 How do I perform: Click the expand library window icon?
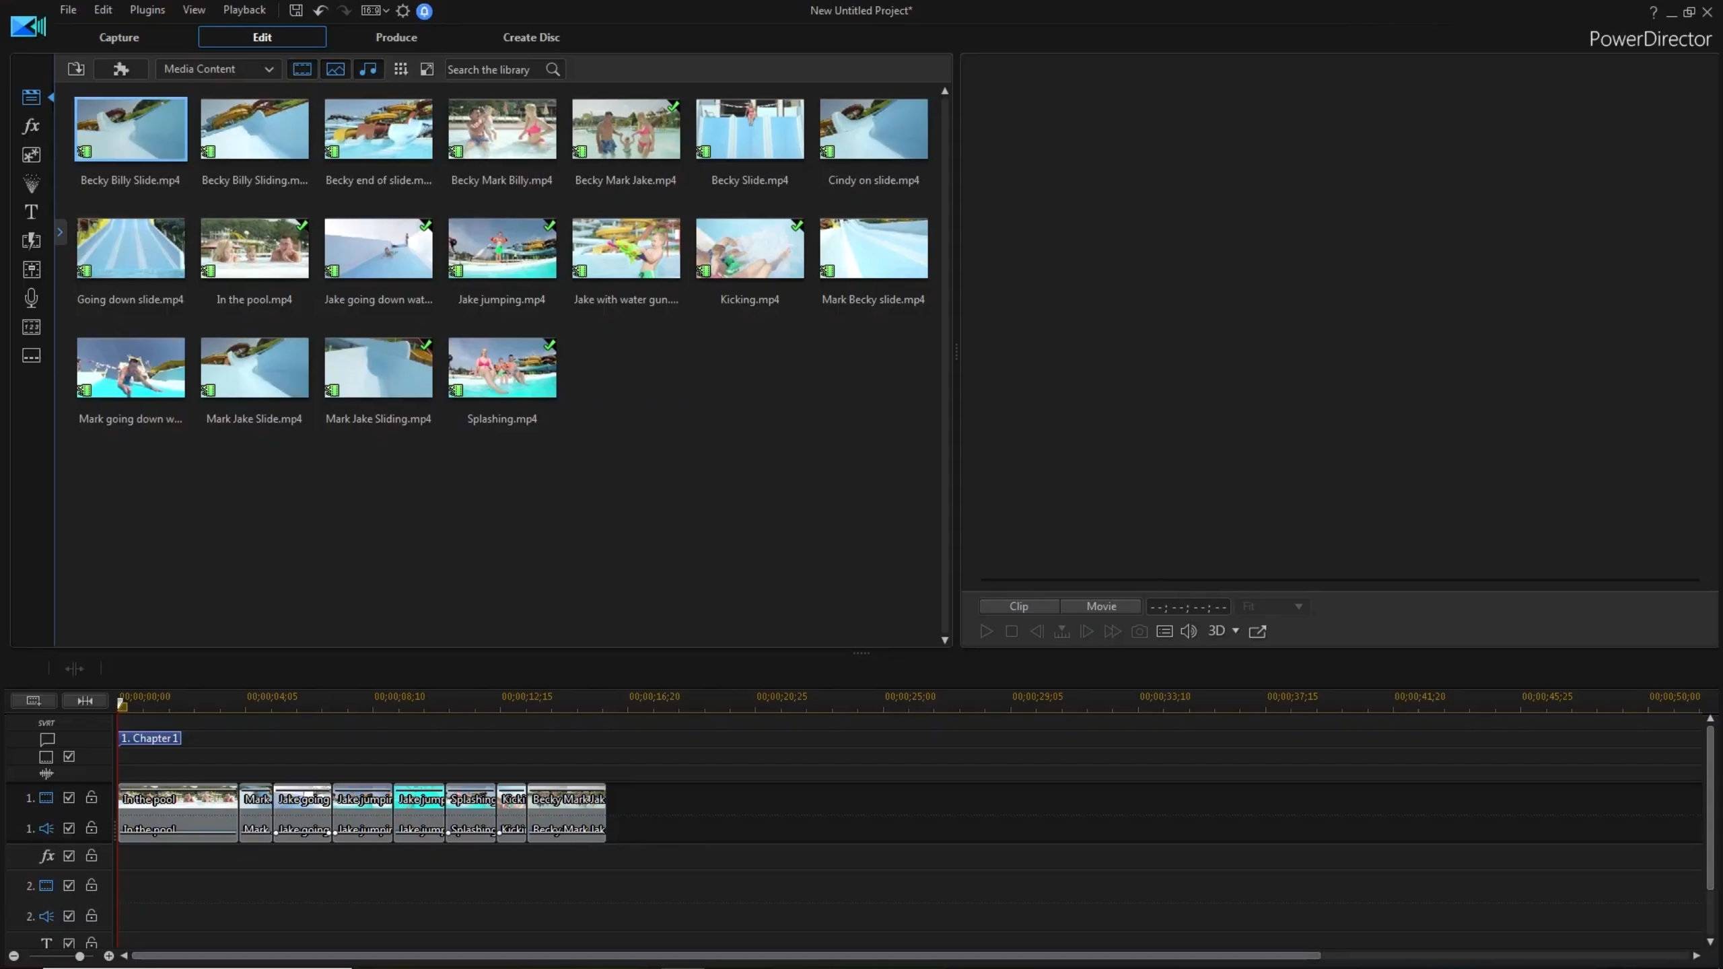click(x=427, y=69)
